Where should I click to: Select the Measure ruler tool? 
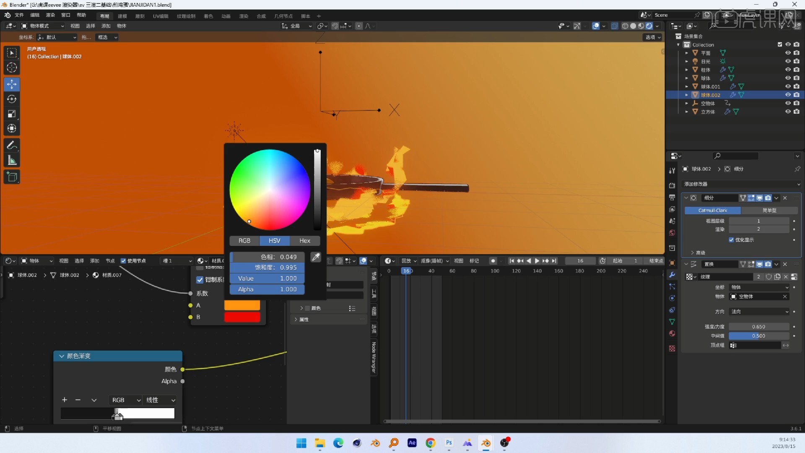tap(12, 160)
